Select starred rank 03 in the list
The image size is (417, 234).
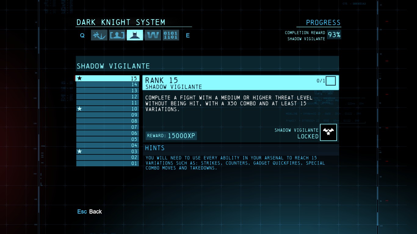pos(107,151)
